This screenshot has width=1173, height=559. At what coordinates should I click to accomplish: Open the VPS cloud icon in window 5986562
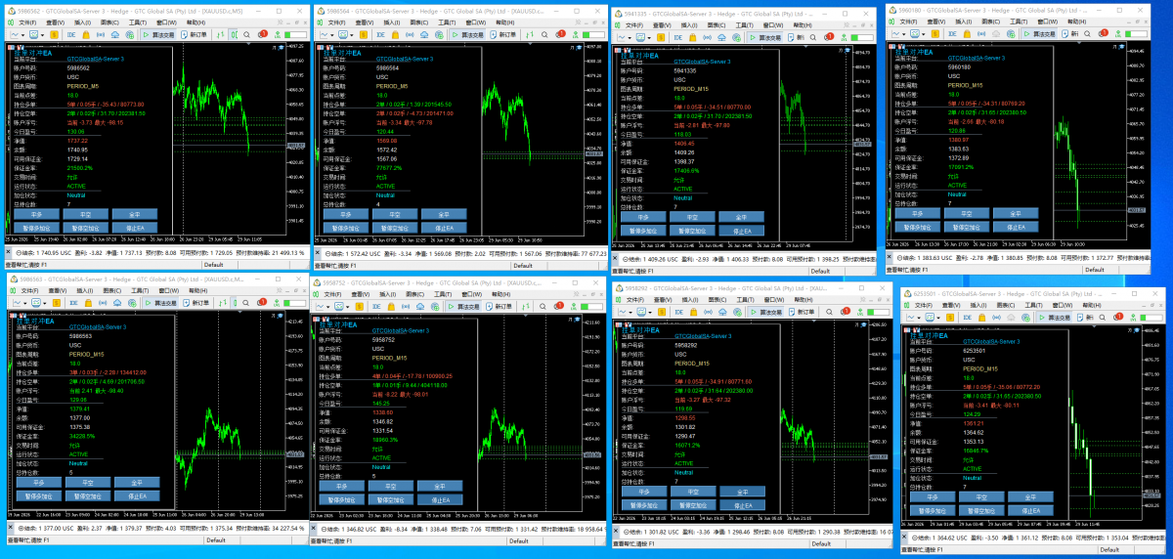[x=114, y=34]
